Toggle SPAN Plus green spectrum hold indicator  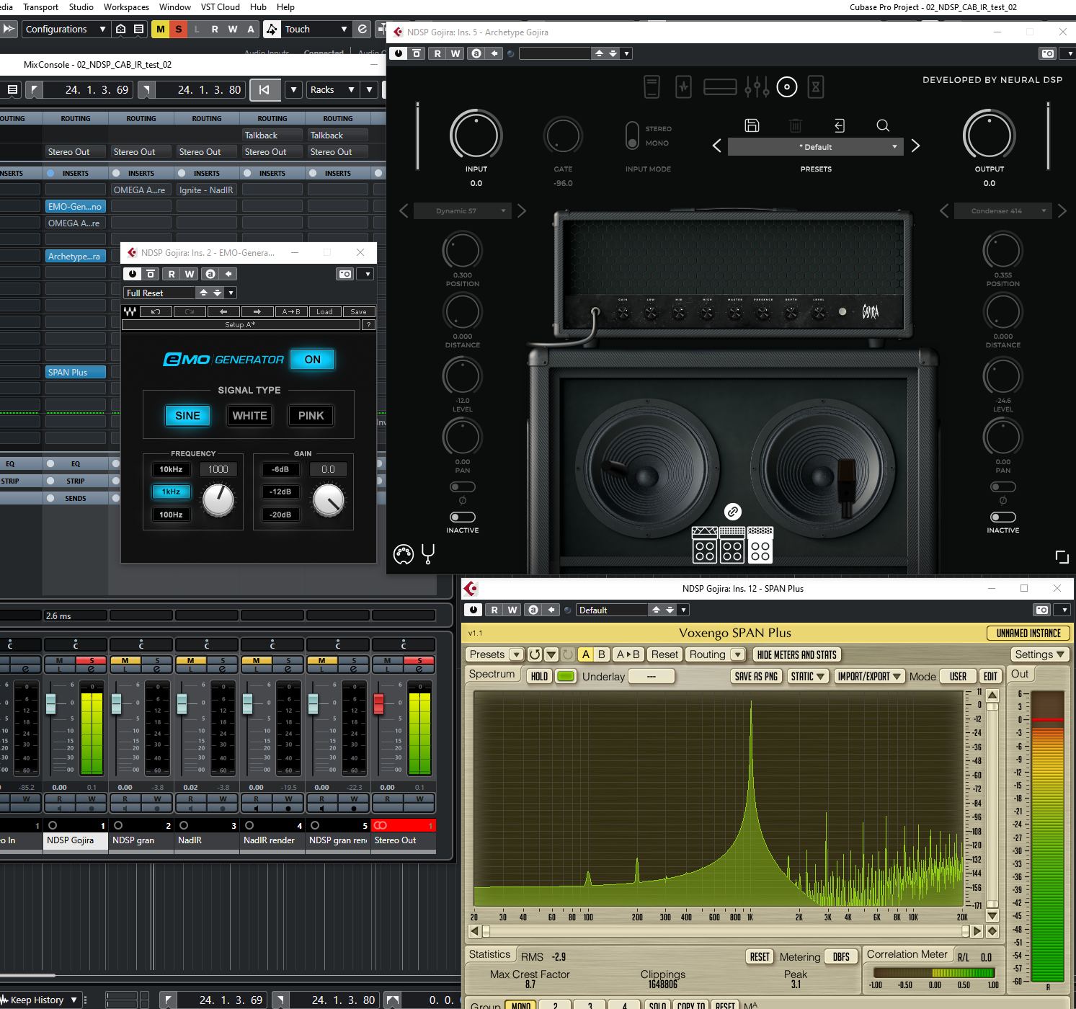click(x=566, y=676)
